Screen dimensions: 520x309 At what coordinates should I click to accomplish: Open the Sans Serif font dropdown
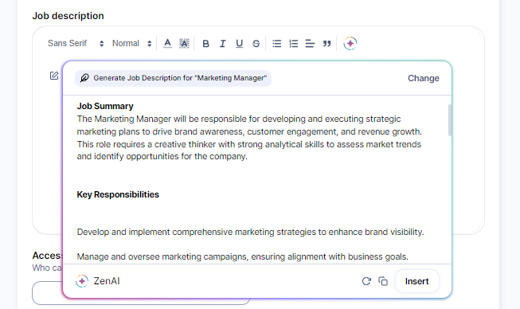coord(76,44)
